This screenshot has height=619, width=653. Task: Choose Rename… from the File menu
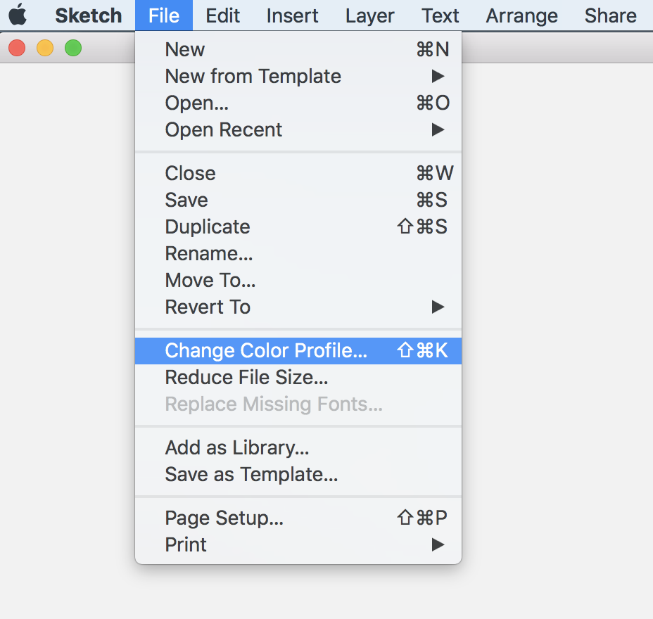[298, 253]
